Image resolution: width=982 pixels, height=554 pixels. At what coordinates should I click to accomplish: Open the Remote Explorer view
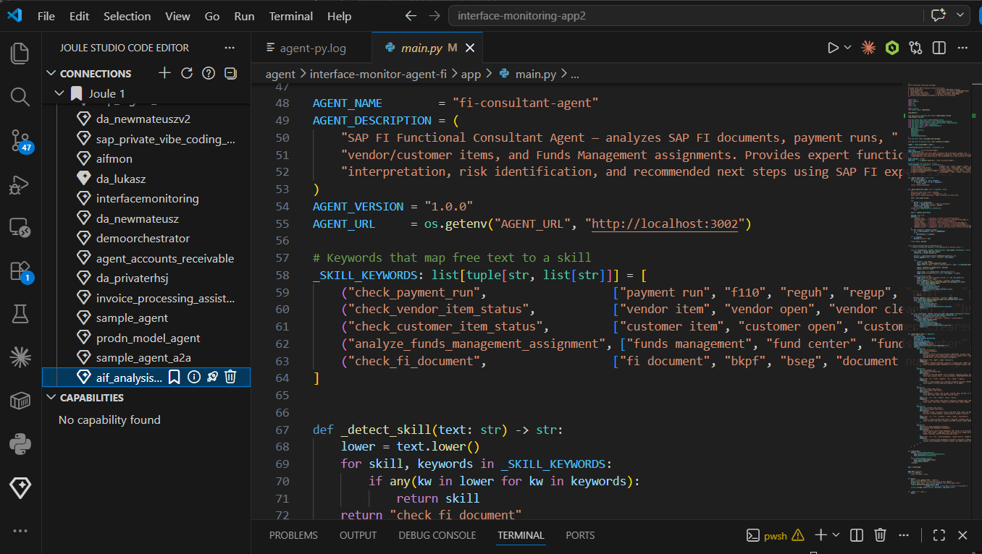20,228
